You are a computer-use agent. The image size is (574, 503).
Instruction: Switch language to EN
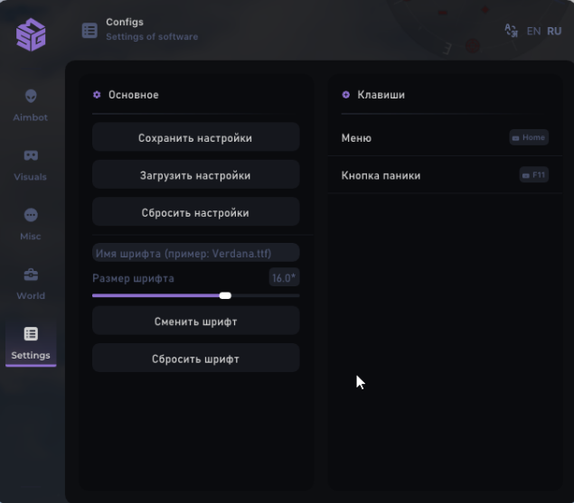[x=533, y=31]
